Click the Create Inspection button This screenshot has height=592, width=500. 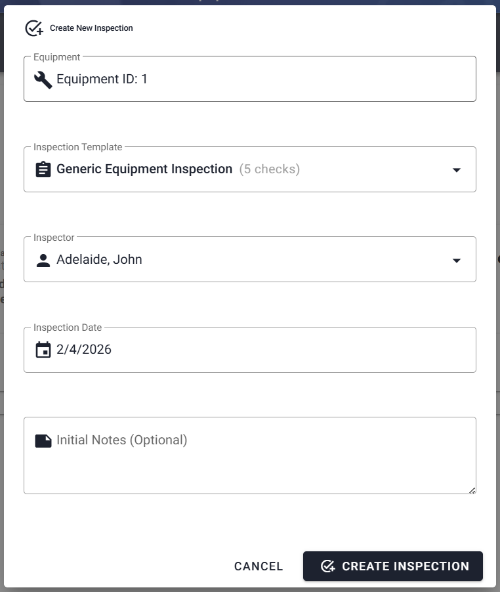pos(392,566)
